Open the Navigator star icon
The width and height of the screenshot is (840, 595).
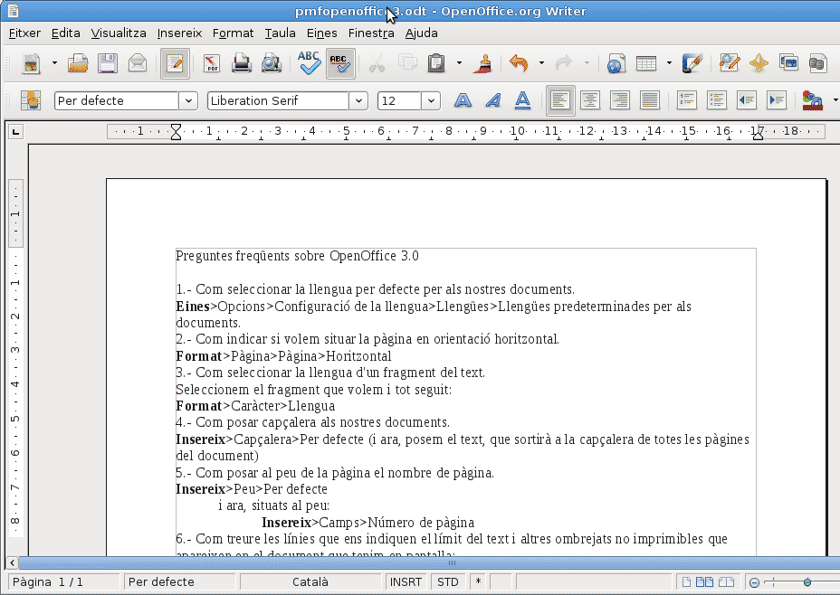point(759,63)
